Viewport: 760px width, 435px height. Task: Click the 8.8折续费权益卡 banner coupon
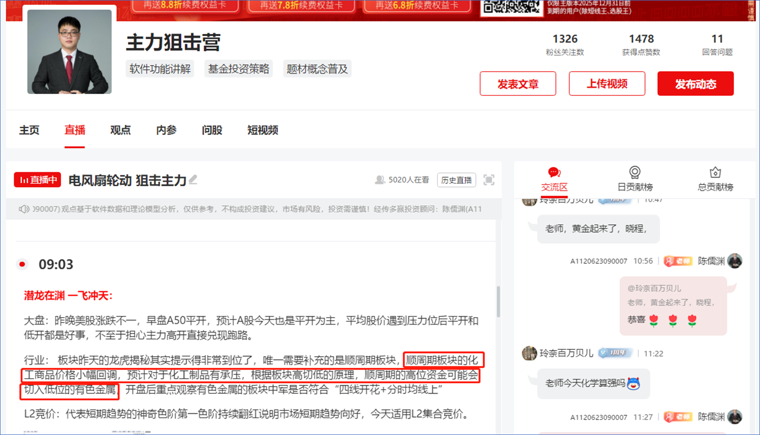(185, 6)
